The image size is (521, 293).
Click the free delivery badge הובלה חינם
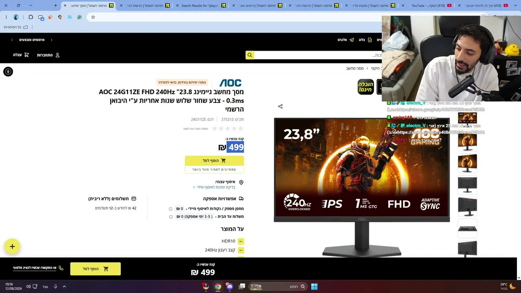click(366, 87)
